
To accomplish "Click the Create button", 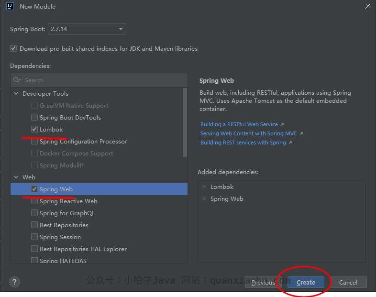I will [x=306, y=282].
